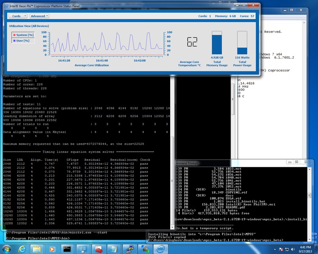The height and width of the screenshot is (254, 318).
Task: Click scroll-down arrow in left console window
Action: (x=172, y=227)
